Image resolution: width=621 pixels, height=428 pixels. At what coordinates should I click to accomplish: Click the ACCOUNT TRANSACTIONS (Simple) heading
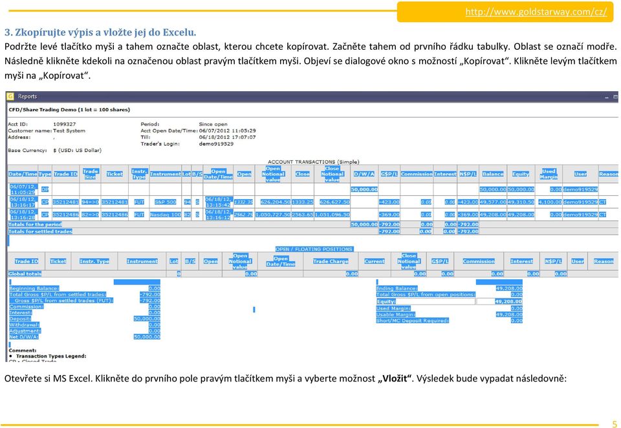click(314, 162)
